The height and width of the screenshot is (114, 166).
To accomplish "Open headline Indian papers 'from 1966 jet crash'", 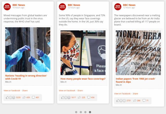I will click(135, 80).
